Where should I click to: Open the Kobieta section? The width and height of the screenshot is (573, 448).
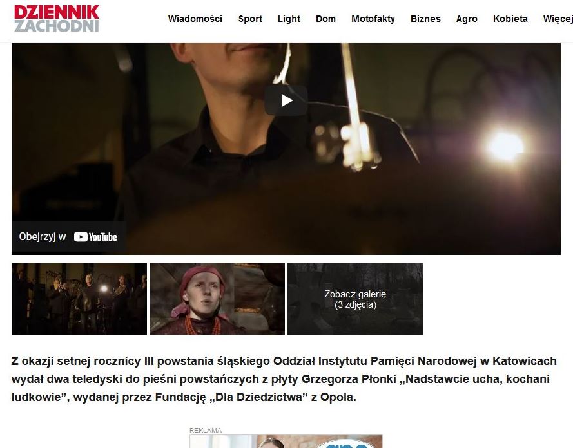(510, 19)
